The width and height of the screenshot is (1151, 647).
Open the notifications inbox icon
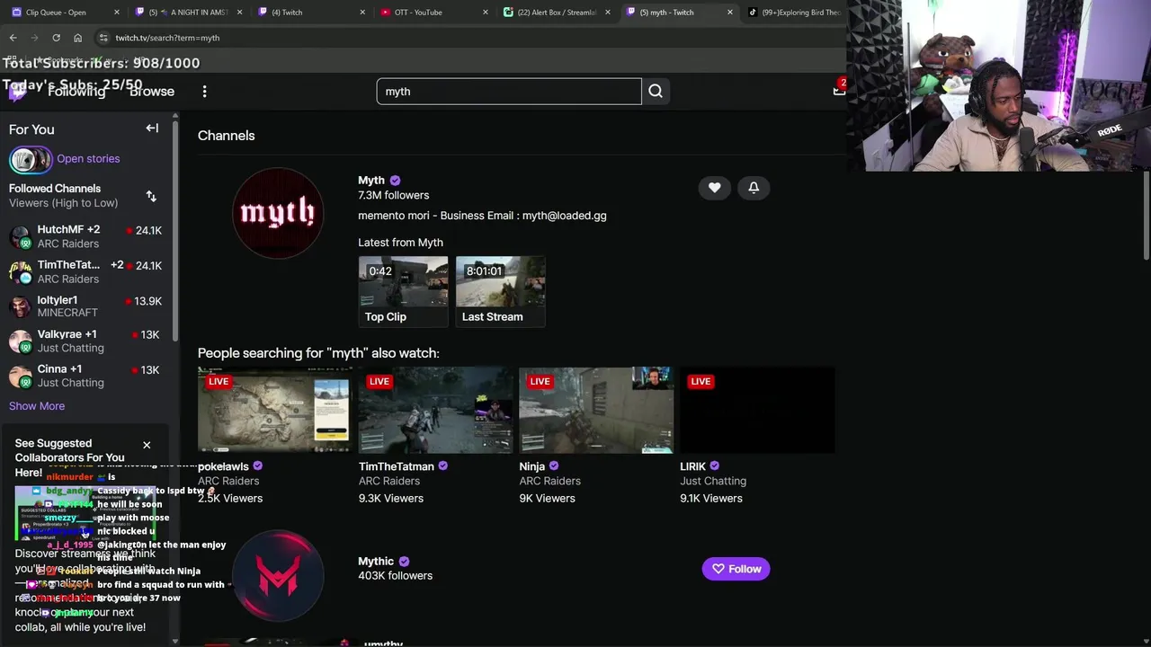click(x=839, y=89)
